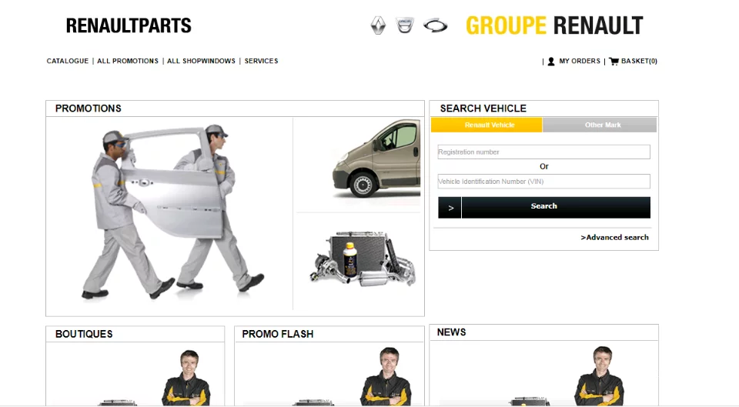This screenshot has height=407, width=739.
Task: Open the Services menu
Action: 261,62
